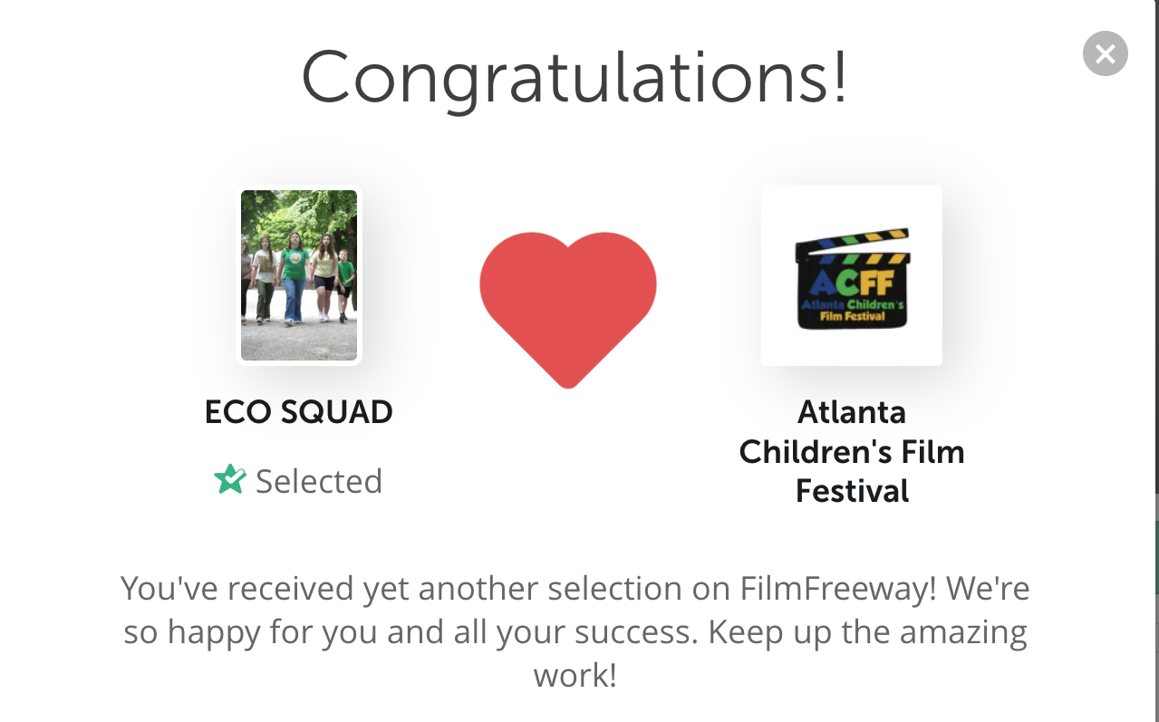Click the green Selected star icon
Image resolution: width=1159 pixels, height=722 pixels.
point(230,480)
